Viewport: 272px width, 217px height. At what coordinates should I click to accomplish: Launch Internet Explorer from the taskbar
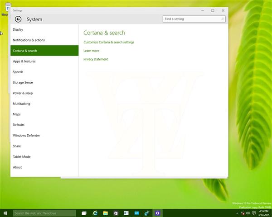[x=95, y=213]
